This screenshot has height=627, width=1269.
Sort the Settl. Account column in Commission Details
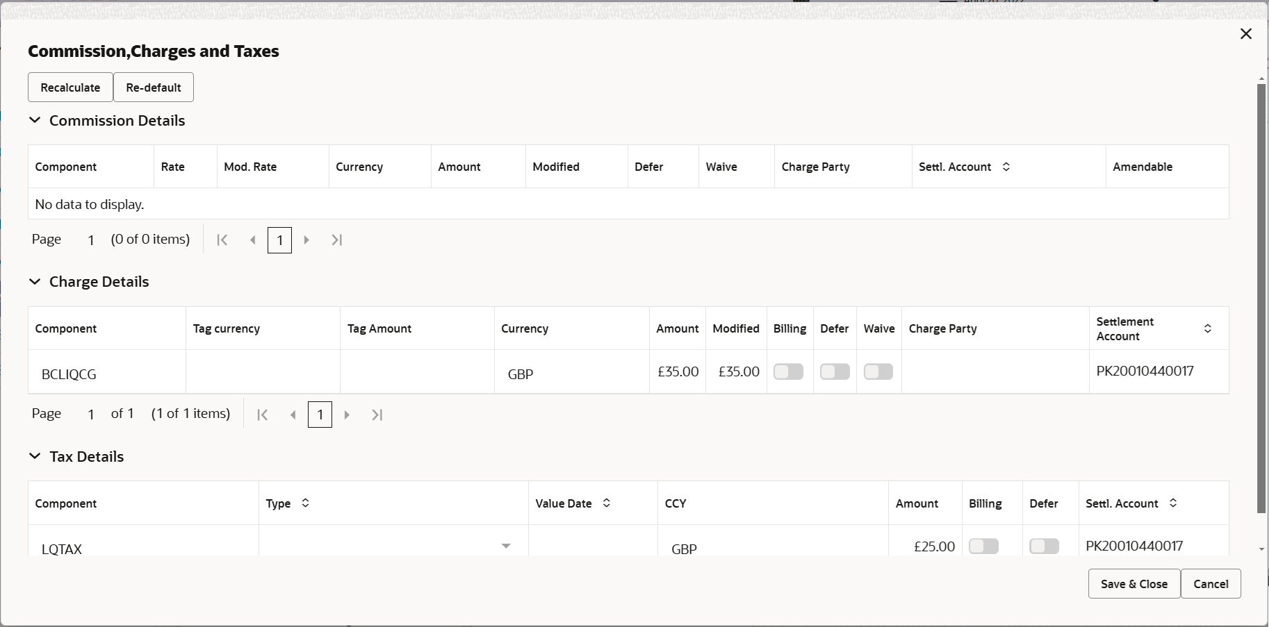(x=1006, y=167)
